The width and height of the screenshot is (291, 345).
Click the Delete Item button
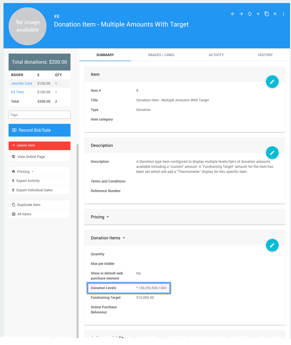coord(39,146)
